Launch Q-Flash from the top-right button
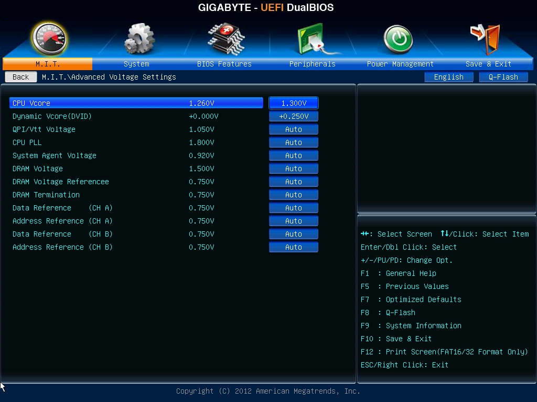Viewport: 537px width, 402px height. pos(503,77)
